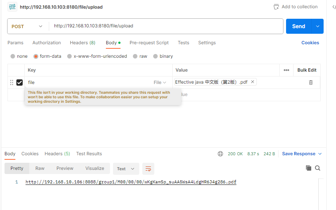Click the Key column header
The width and height of the screenshot is (336, 210).
click(32, 70)
